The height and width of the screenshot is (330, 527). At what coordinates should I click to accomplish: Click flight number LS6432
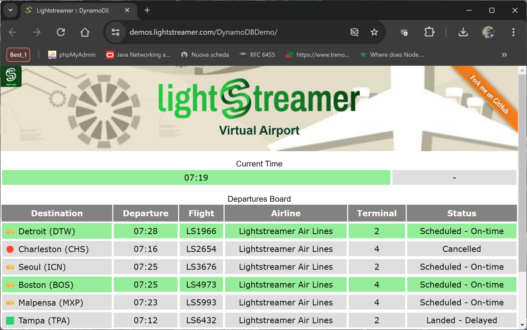click(x=201, y=320)
